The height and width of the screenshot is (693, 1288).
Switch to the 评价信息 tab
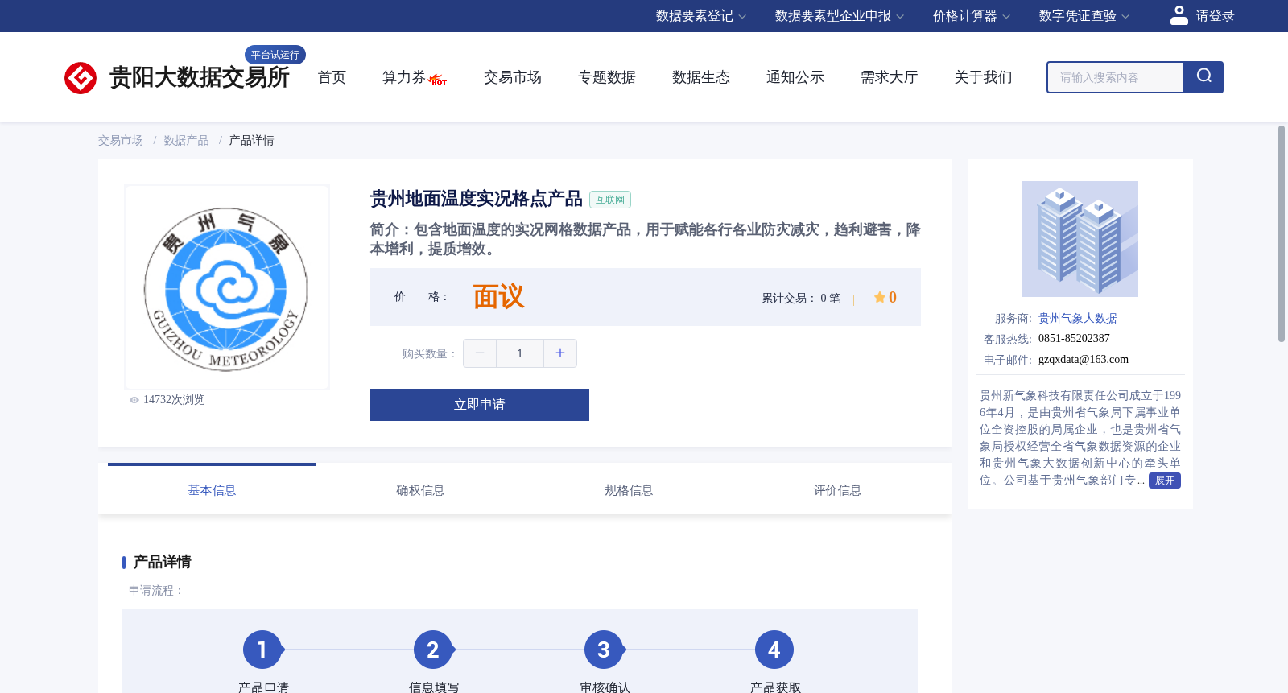837,490
